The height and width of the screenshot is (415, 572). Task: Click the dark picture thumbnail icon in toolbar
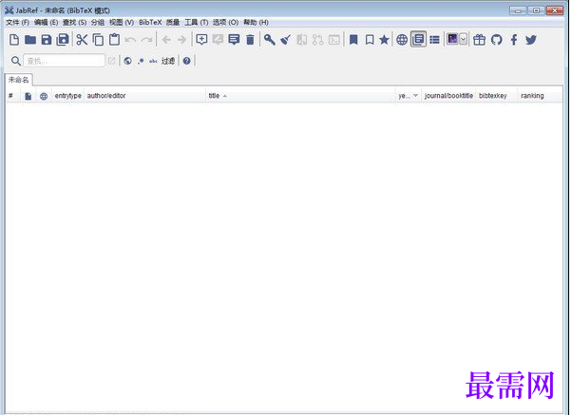tap(452, 39)
